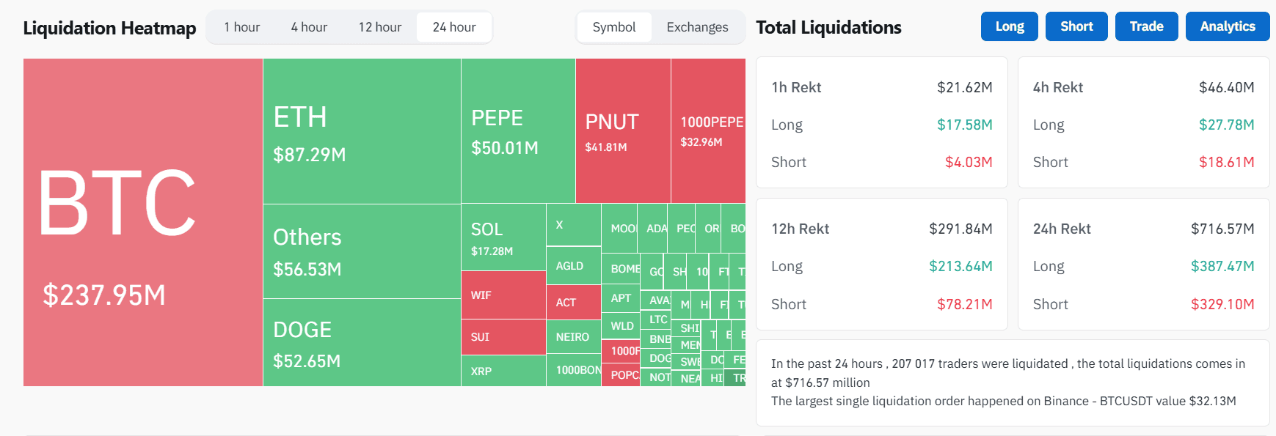The image size is (1276, 436).
Task: Click the SOL $17.28M tile
Action: 503,237
